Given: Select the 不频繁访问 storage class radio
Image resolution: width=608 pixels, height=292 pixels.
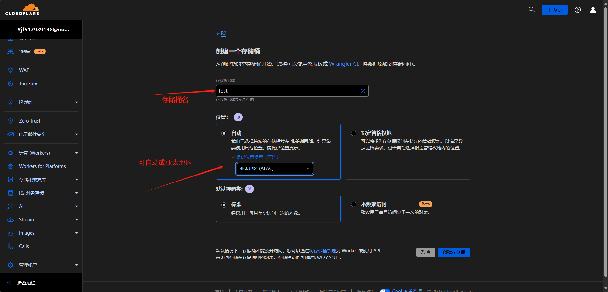Looking at the screenshot, I should (x=354, y=204).
